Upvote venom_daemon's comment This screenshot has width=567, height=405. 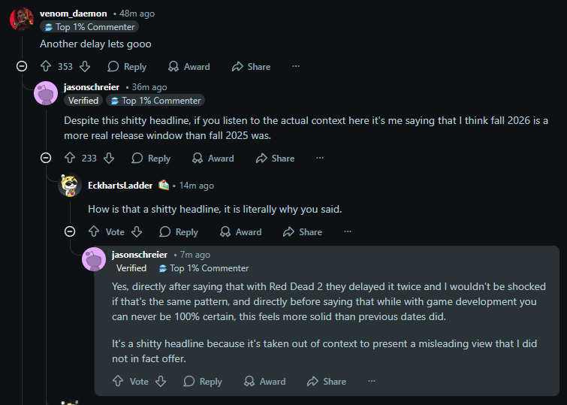pyautogui.click(x=45, y=67)
